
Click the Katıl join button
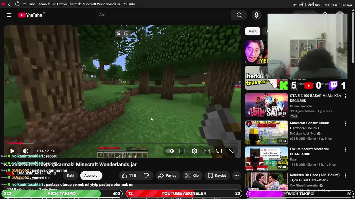click(x=70, y=176)
